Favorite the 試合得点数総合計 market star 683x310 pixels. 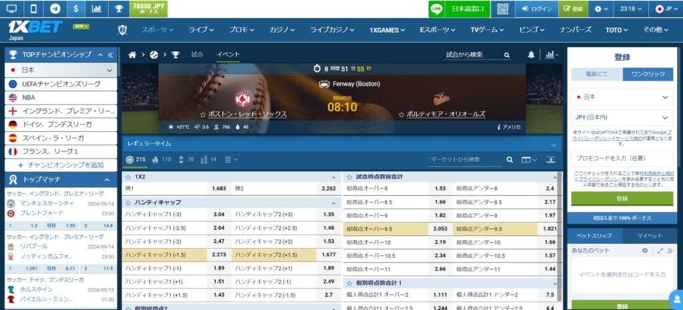coord(350,177)
